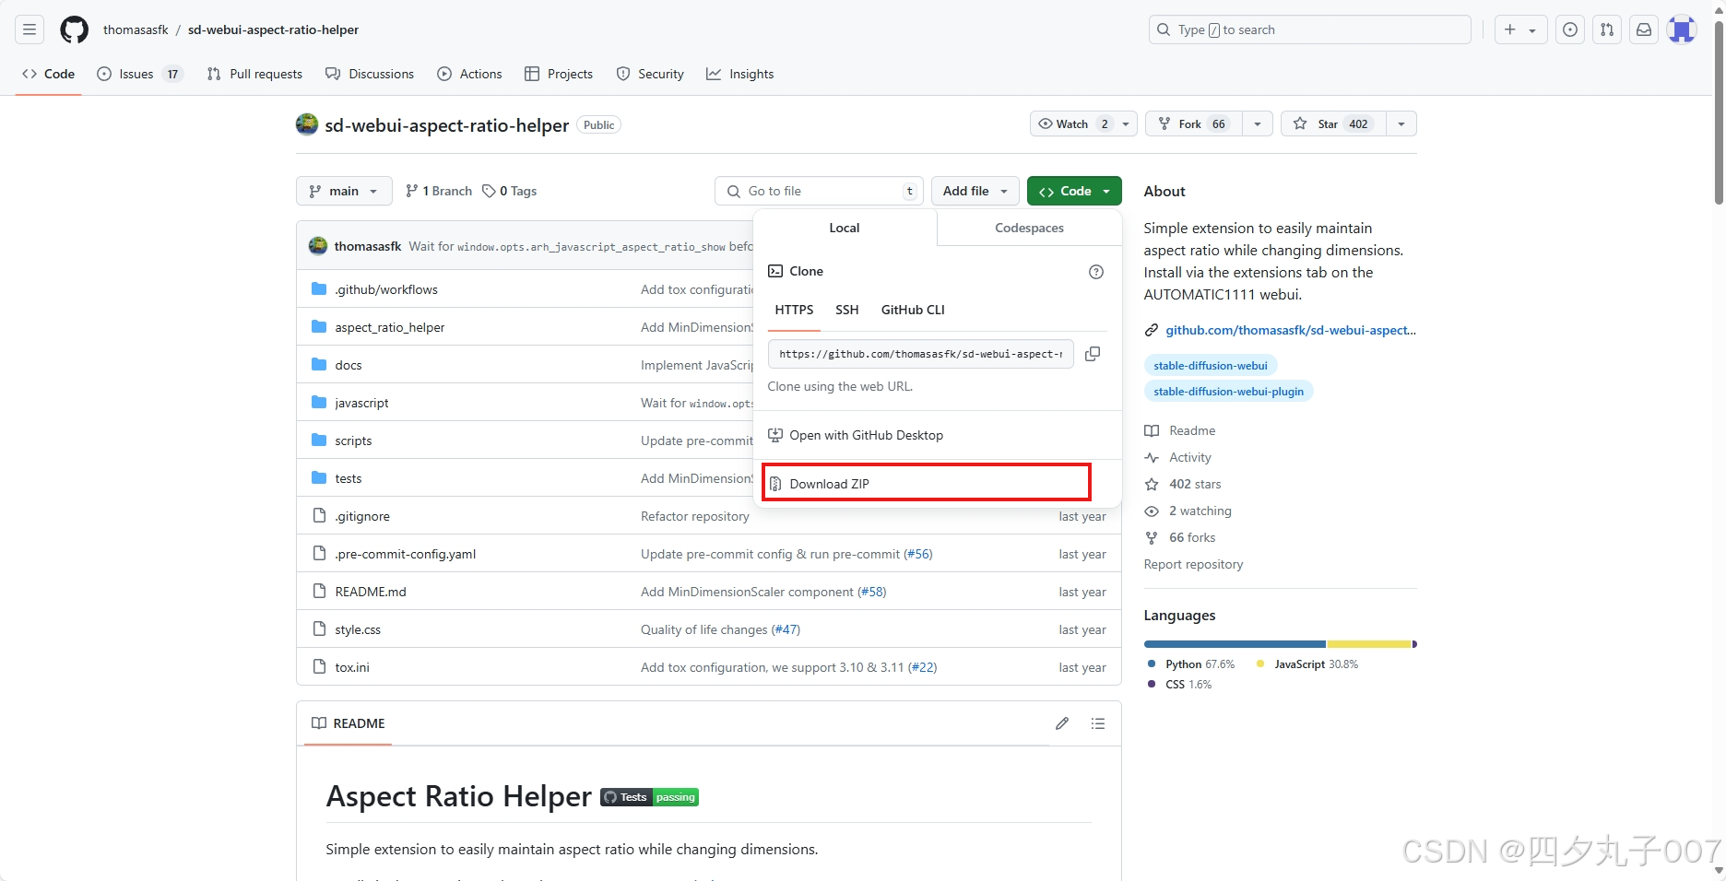Click the Watch button

click(x=1082, y=123)
